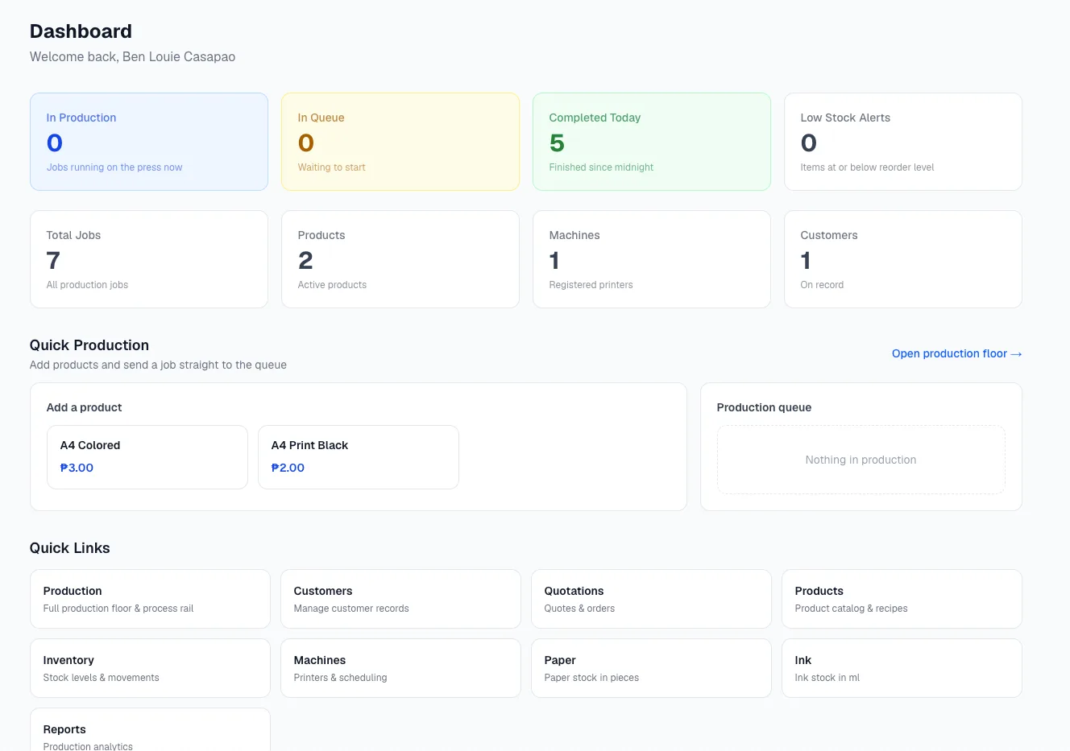Click 'Items at or below reorder level'
Image resolution: width=1070 pixels, height=751 pixels.
[867, 167]
